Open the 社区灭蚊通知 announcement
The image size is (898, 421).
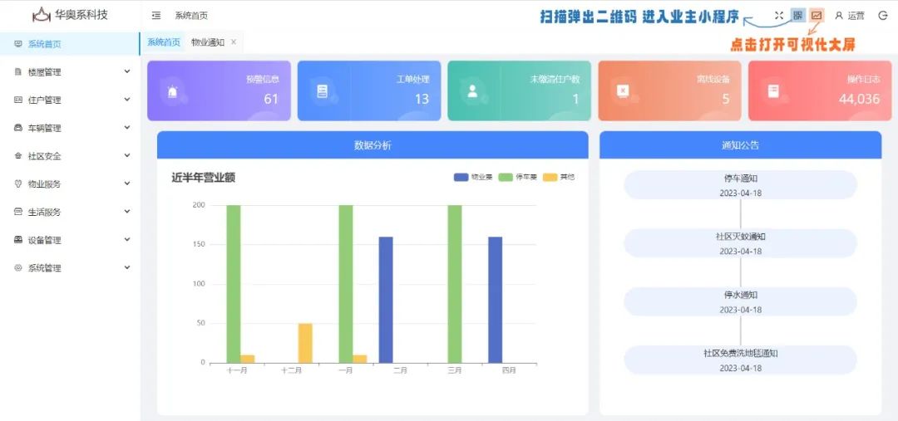(x=740, y=242)
